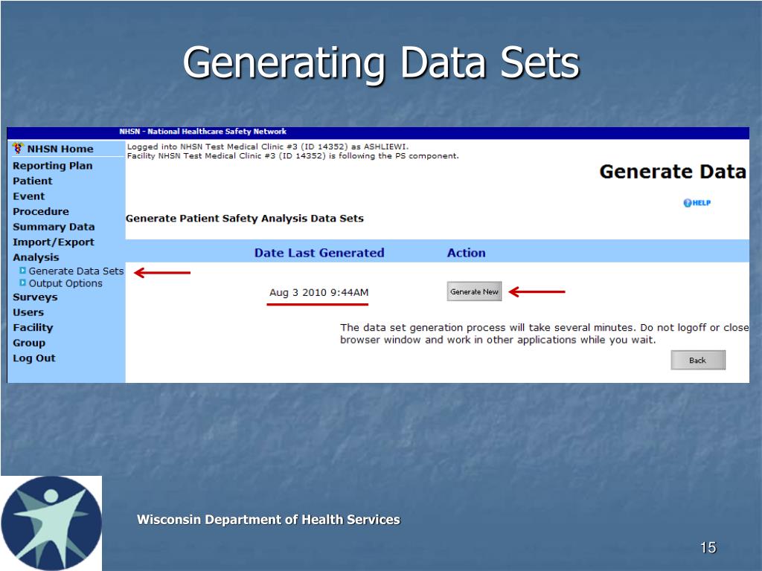Click the HELP link text
Screen dimensions: 762x571
click(x=702, y=203)
